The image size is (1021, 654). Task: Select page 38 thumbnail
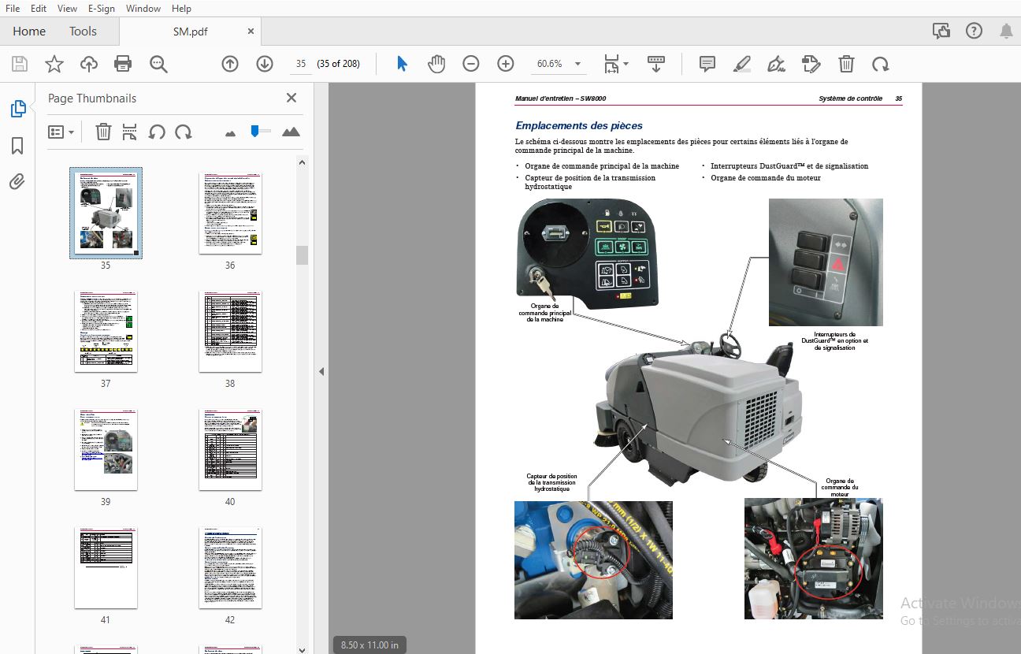click(230, 332)
